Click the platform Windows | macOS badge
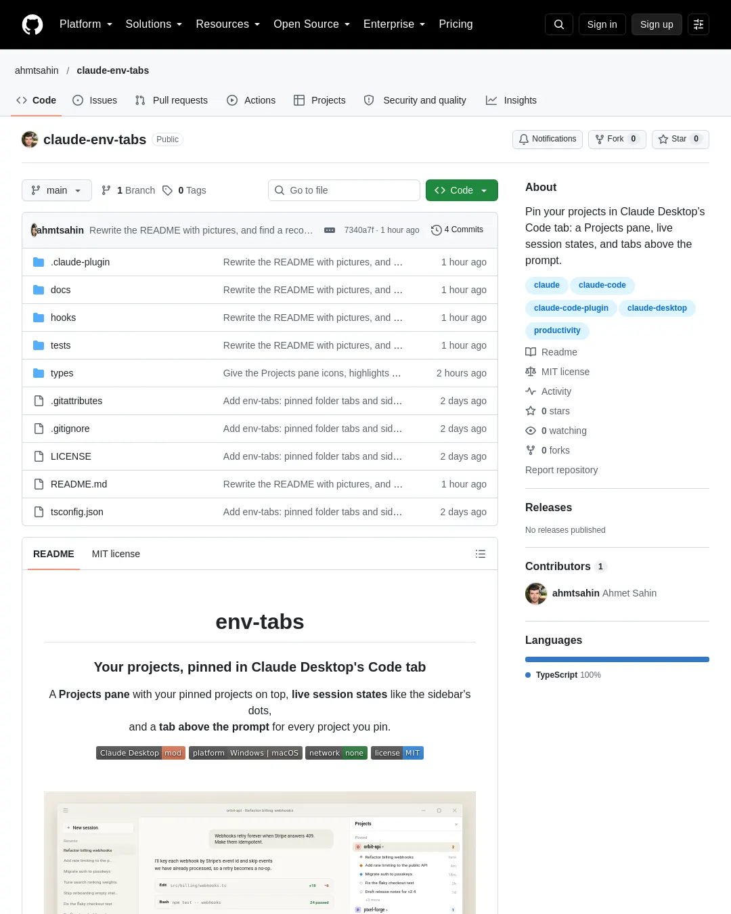Viewport: 731px width, 914px height. coord(246,753)
